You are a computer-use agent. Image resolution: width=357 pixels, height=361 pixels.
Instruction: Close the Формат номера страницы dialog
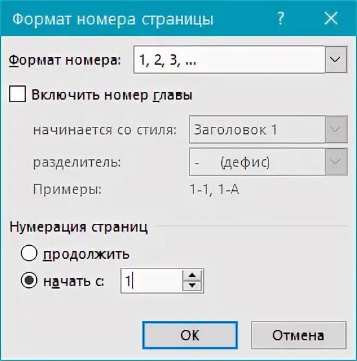(x=330, y=18)
